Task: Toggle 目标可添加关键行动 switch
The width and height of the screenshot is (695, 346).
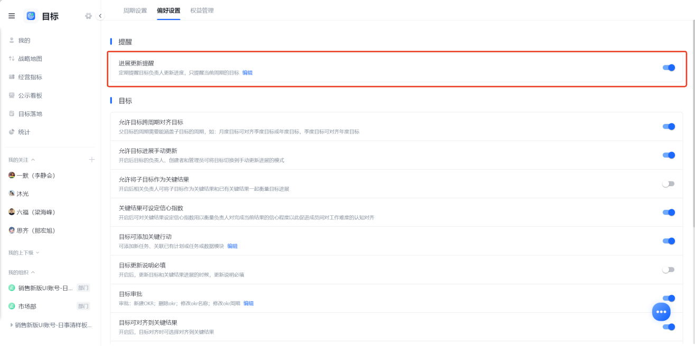Action: pyautogui.click(x=669, y=241)
